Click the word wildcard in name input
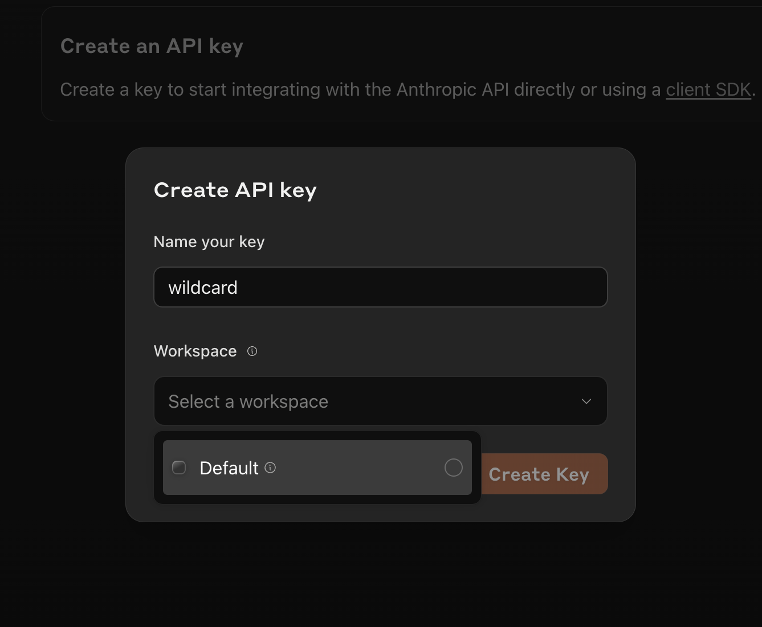 [x=203, y=288]
